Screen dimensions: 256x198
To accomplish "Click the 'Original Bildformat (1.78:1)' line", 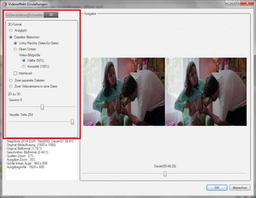I will [x=24, y=148].
